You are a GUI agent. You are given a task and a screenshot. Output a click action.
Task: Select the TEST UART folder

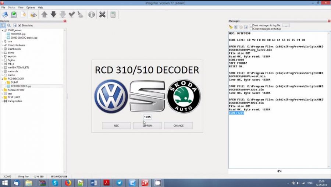click(14, 97)
